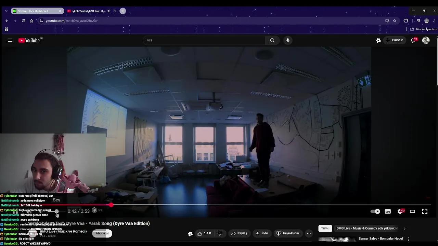Mute the YouTube tab via speaker icon
This screenshot has width=438, height=246.
tap(109, 11)
